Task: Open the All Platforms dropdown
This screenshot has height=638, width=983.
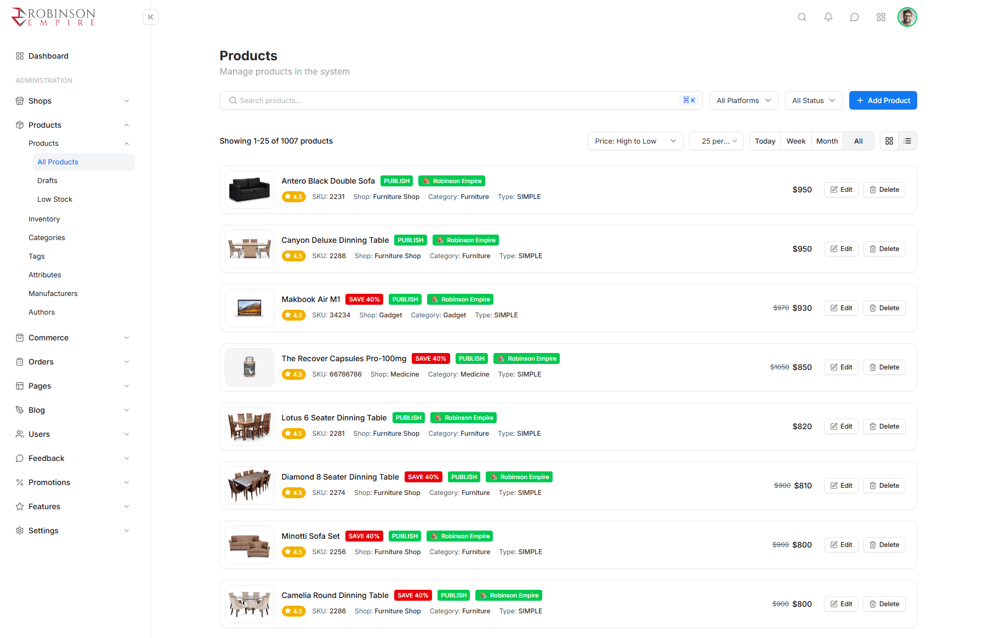Action: pyautogui.click(x=743, y=100)
